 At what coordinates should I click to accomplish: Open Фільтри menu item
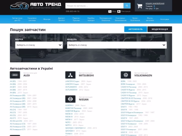[x=47, y=19]
